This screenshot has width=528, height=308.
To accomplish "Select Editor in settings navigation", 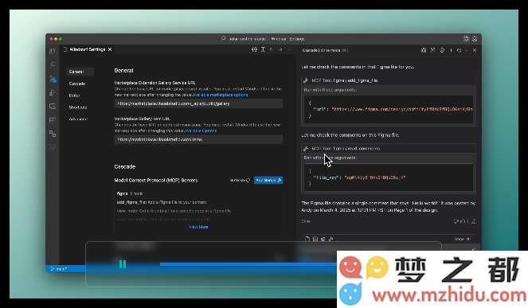I will (74, 96).
